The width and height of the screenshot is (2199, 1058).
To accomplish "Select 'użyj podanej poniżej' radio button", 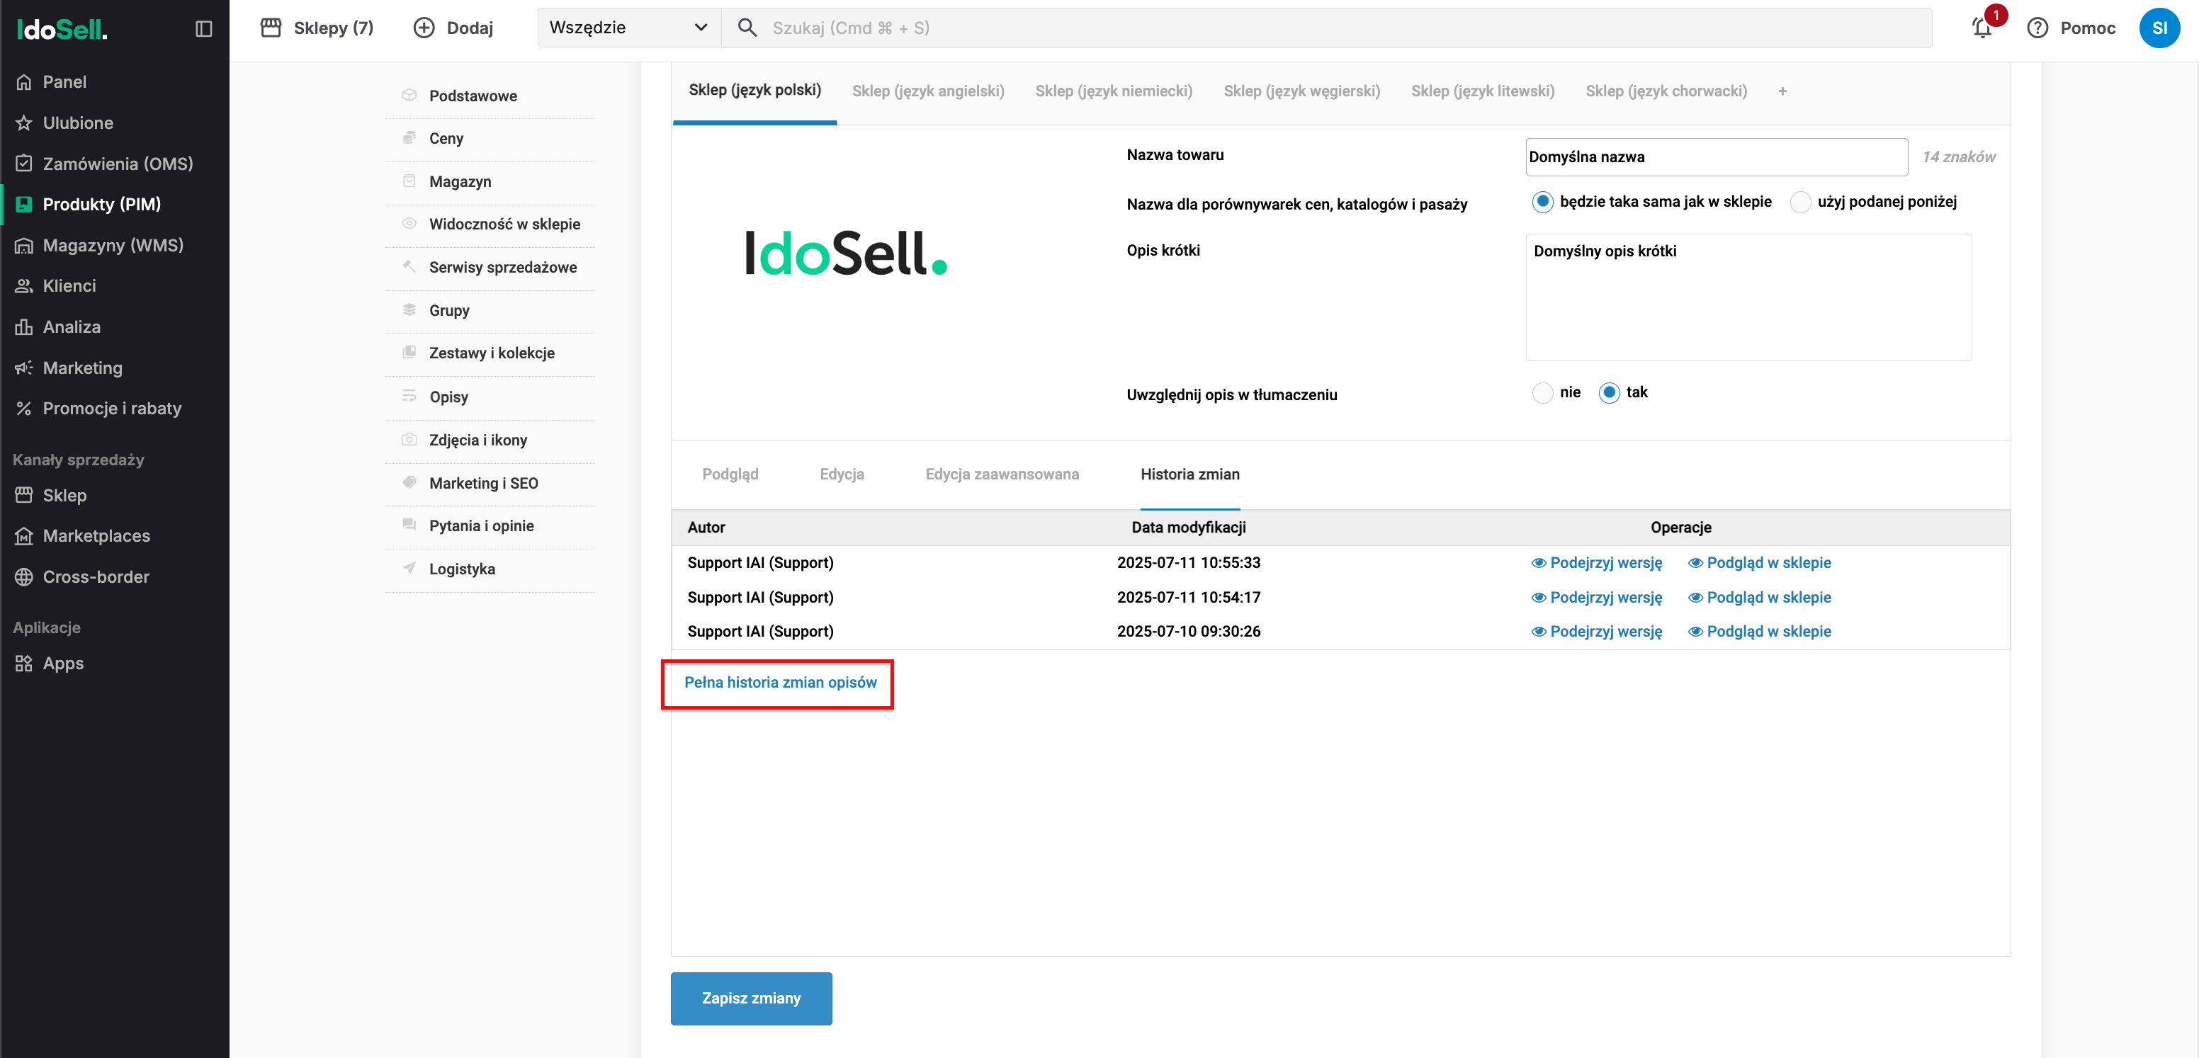I will [1799, 203].
